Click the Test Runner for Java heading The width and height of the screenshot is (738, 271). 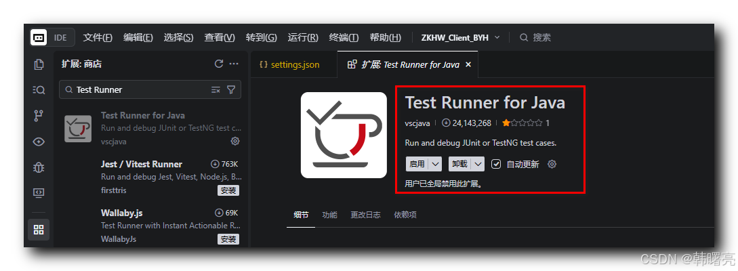pos(485,102)
